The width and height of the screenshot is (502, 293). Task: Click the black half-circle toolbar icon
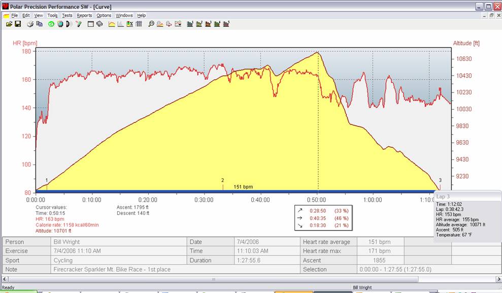(68, 24)
